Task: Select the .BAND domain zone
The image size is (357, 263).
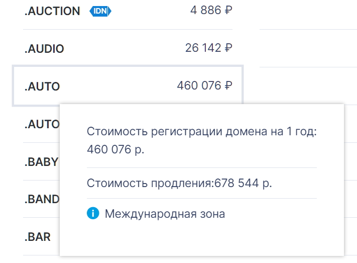Action: [42, 199]
